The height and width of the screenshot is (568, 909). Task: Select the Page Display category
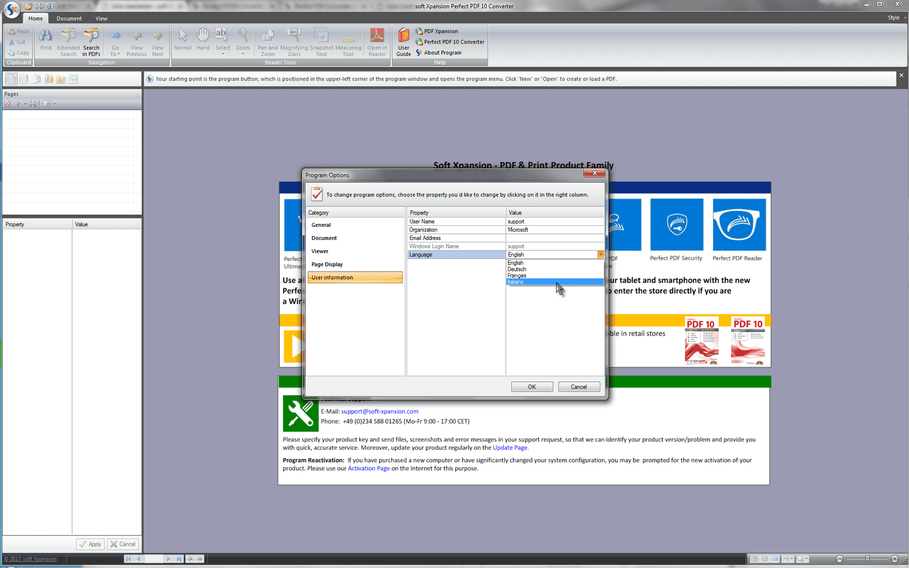point(327,264)
